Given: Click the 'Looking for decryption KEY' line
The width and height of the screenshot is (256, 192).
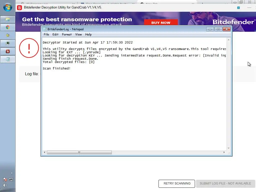Looking at the screenshot, I should (134, 55).
